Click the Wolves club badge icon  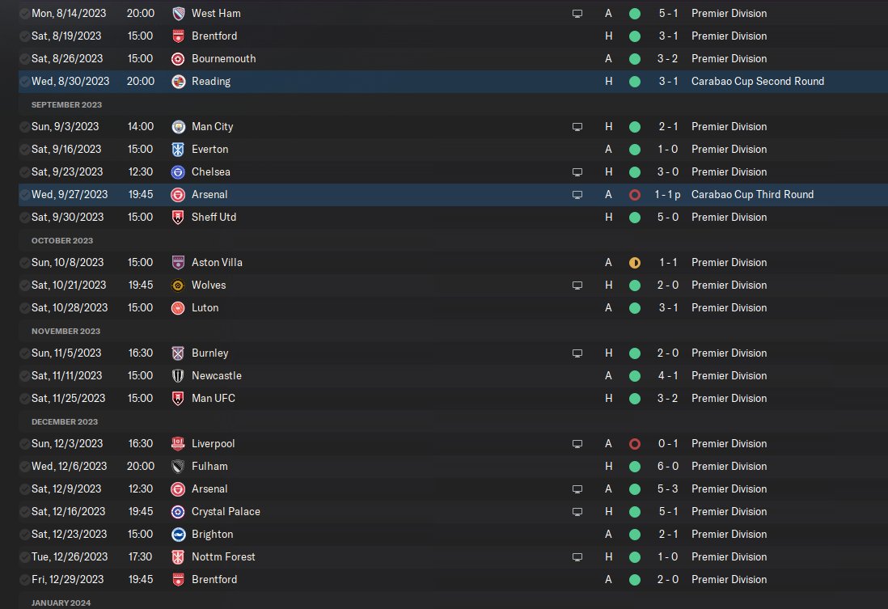point(178,285)
